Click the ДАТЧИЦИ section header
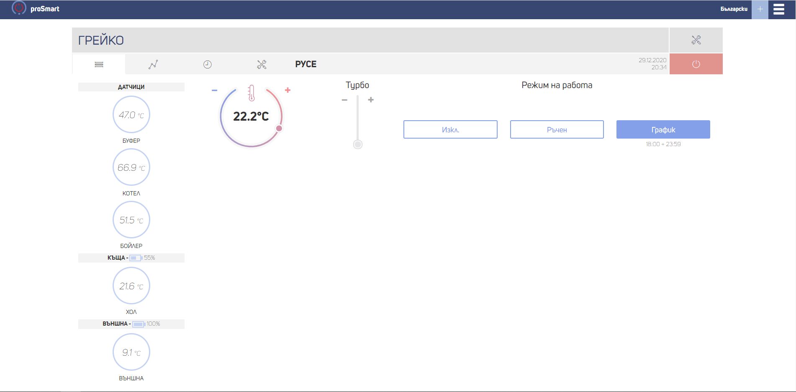Screen dimensions: 796x392 coord(131,87)
